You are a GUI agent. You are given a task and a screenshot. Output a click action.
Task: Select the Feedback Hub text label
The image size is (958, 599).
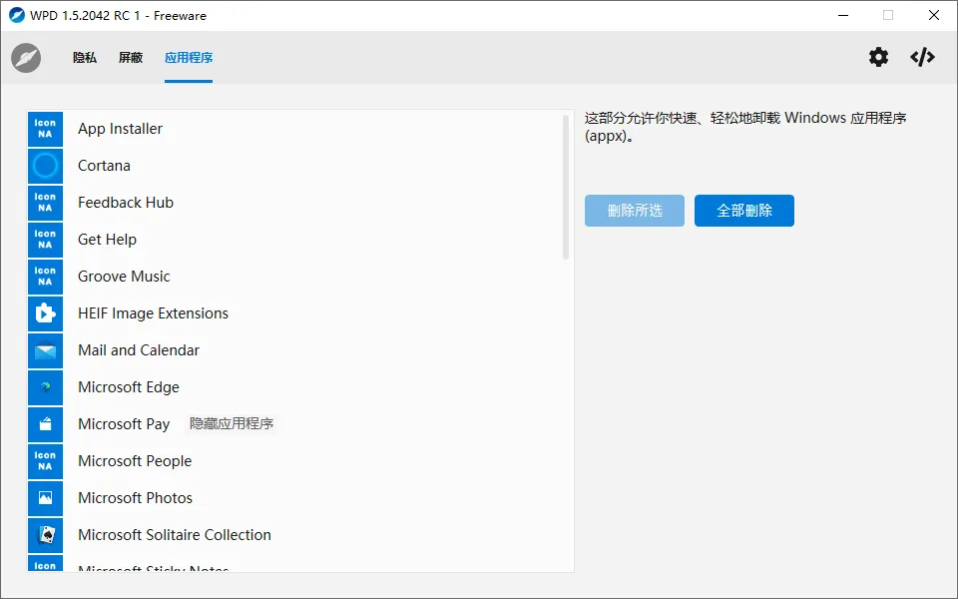pos(126,203)
